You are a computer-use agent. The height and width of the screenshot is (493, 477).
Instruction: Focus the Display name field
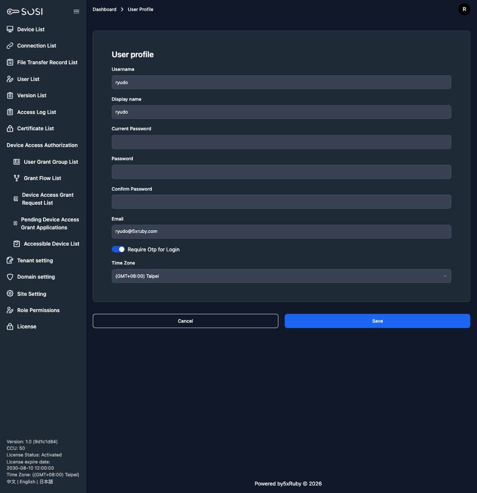tap(281, 112)
